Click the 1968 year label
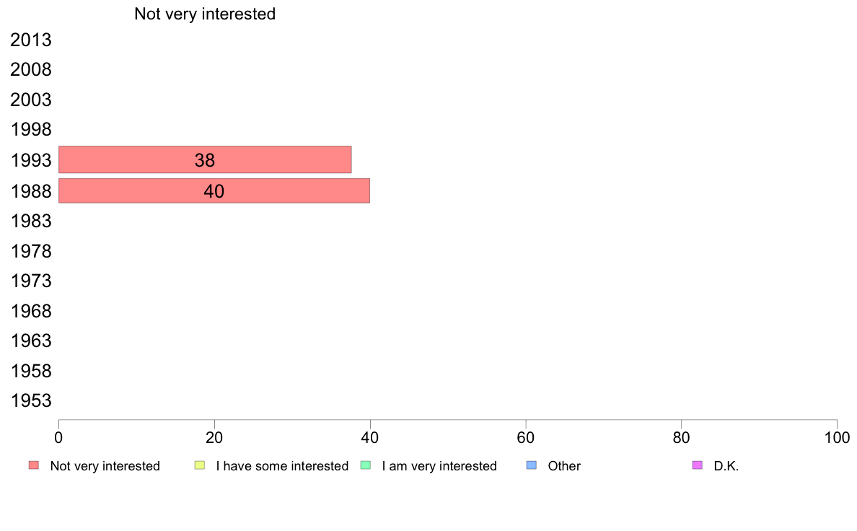The width and height of the screenshot is (857, 531). point(30,311)
